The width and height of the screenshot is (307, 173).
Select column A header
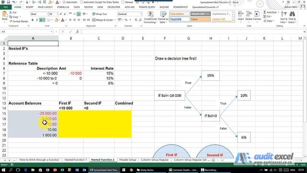click(33, 38)
